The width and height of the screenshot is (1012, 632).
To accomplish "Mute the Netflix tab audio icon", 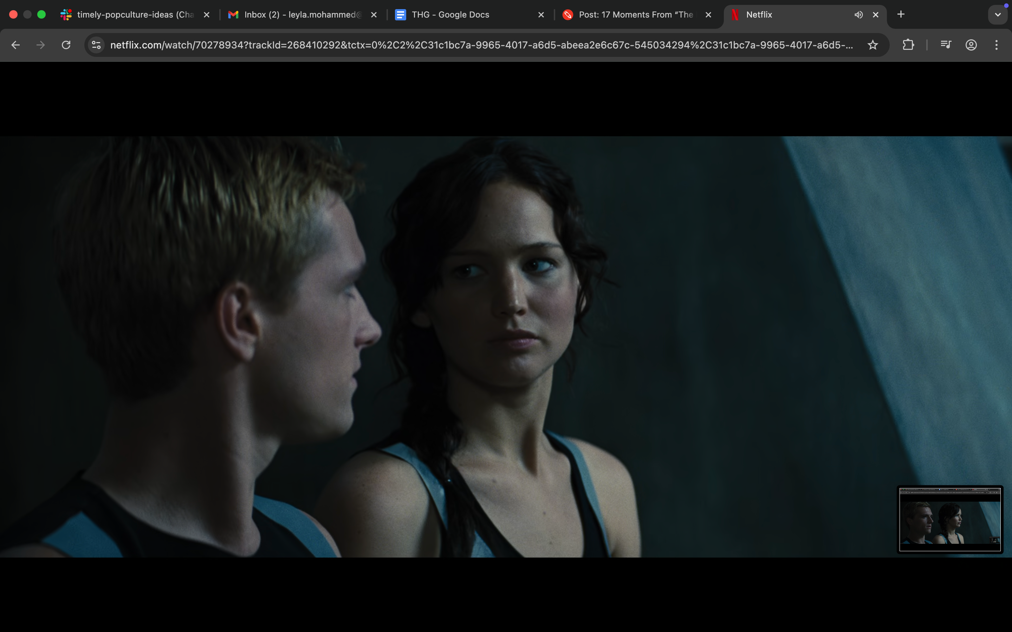I will pos(858,15).
